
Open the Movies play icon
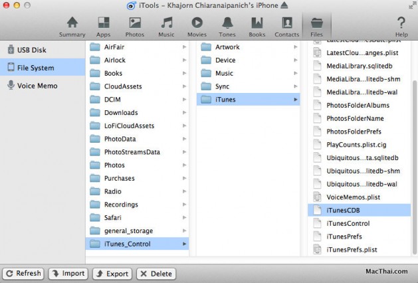[197, 23]
